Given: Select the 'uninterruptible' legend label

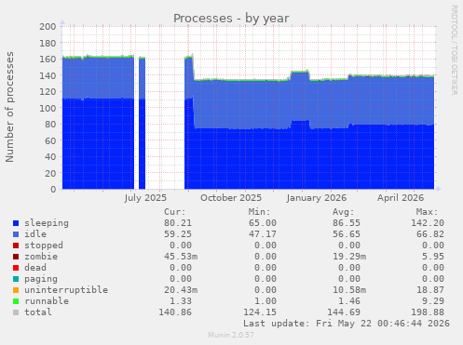Looking at the screenshot, I should coord(66,290).
